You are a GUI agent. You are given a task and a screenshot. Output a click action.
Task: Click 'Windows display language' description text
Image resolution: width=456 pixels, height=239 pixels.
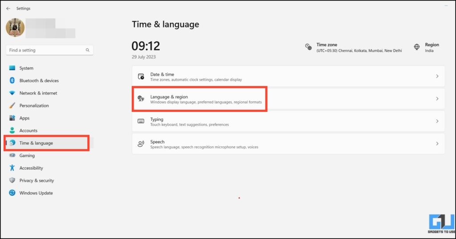[206, 102]
